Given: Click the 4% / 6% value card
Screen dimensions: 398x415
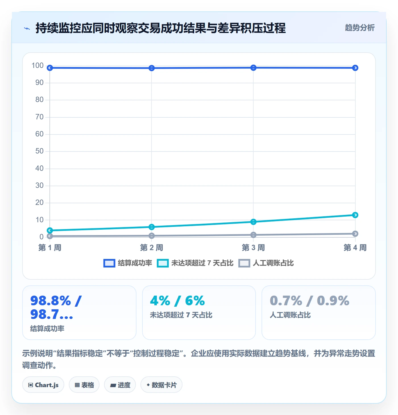Looking at the screenshot, I should tap(199, 313).
